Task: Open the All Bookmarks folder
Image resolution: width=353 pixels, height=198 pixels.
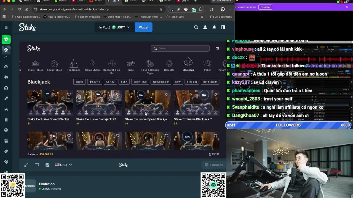Action: pos(221,17)
